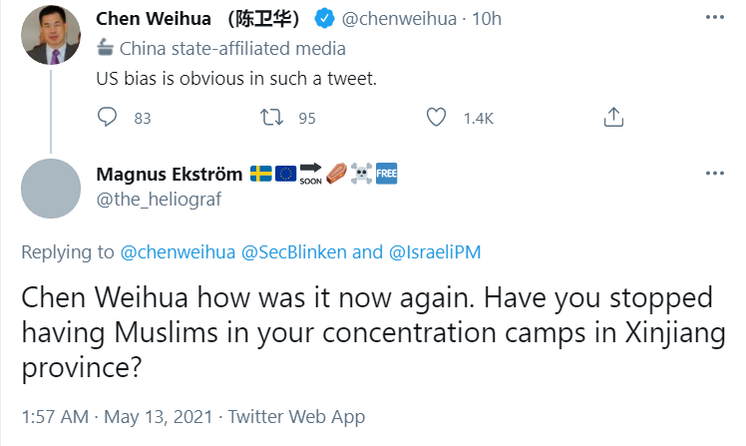Retweet Chen Weihua's tweet
The height and width of the screenshot is (446, 746).
[x=270, y=118]
